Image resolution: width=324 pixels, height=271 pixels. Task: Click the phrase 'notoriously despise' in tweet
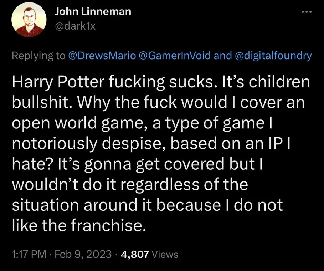87,144
